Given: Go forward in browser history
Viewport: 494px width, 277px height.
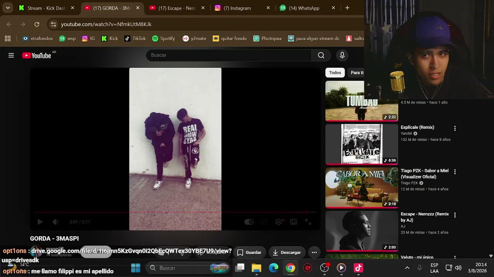Looking at the screenshot, I should [23, 24].
